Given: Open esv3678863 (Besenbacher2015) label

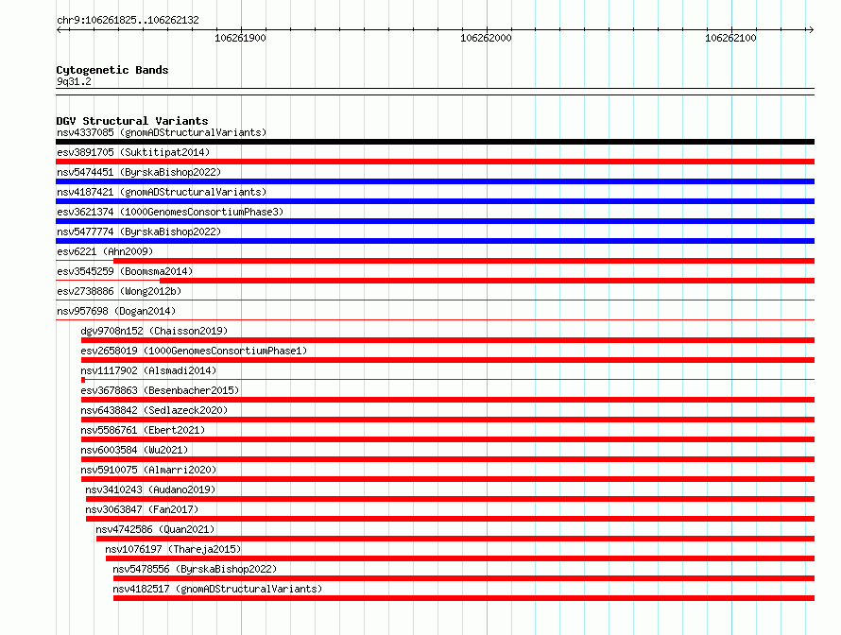Looking at the screenshot, I should [160, 390].
